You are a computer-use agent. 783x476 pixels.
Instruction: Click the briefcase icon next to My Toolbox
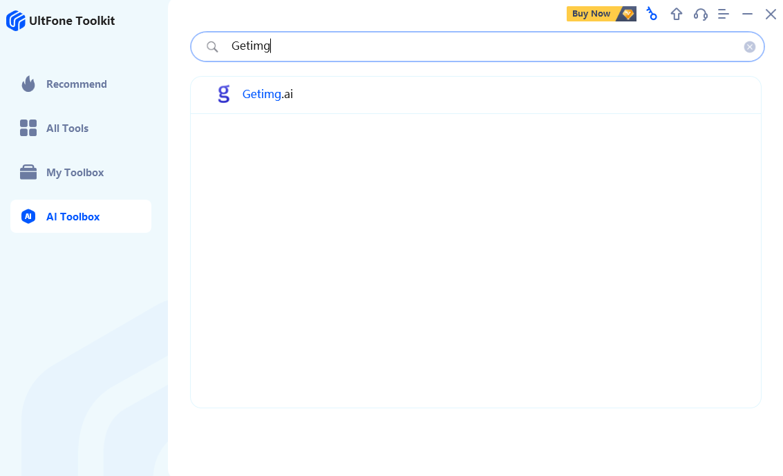click(x=28, y=172)
